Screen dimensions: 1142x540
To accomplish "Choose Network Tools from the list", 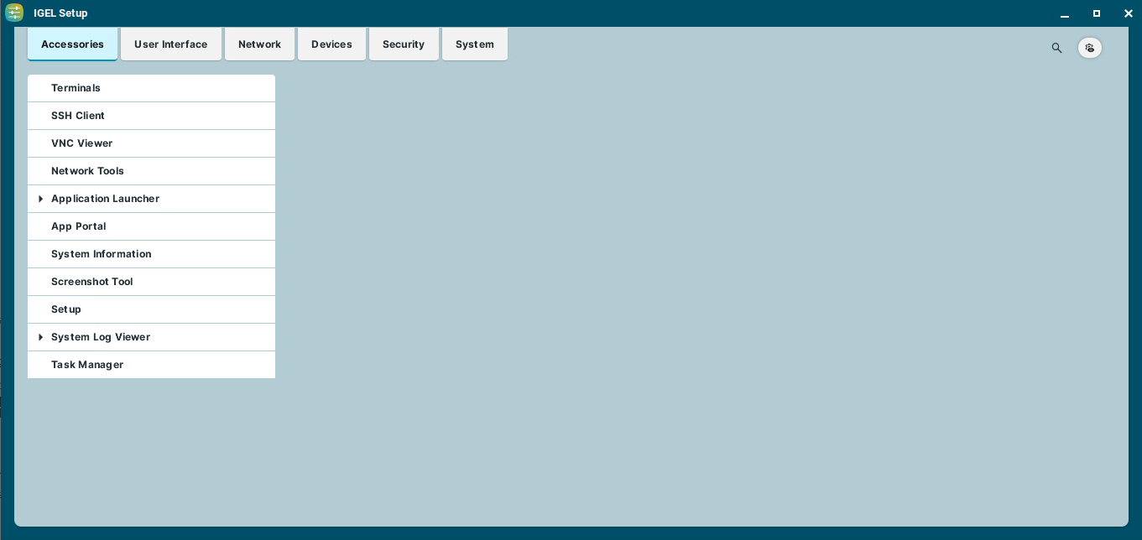I will 87,171.
